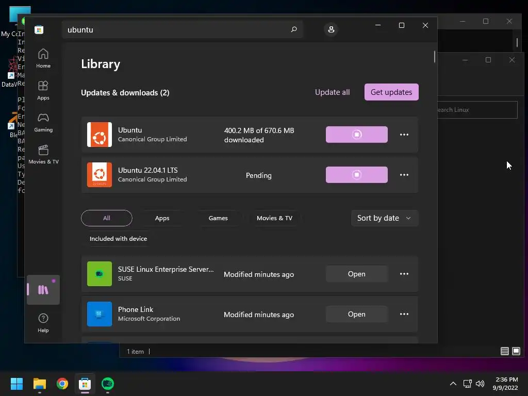Show hidden system tray icons
Screen dimensions: 528x396
pos(453,384)
